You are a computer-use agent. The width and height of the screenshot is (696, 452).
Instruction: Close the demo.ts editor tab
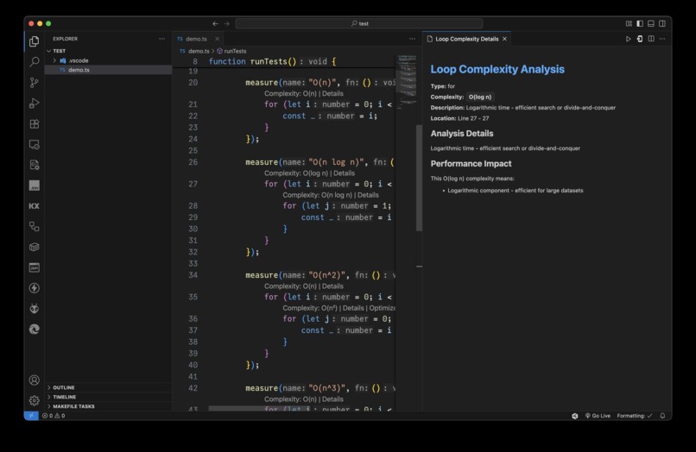pos(217,39)
